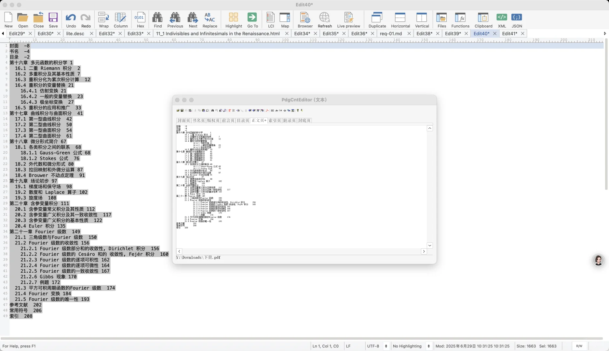Close the Edit40* tab

pyautogui.click(x=495, y=33)
